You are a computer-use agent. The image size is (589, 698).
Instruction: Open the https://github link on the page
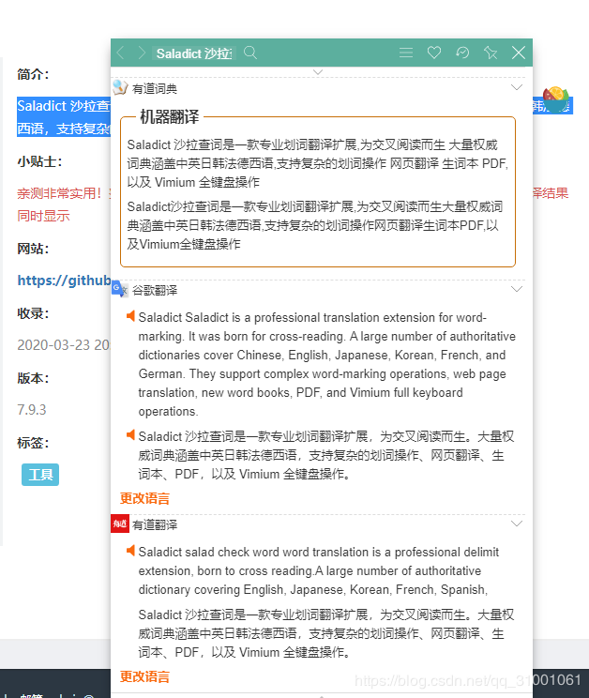pyautogui.click(x=64, y=281)
